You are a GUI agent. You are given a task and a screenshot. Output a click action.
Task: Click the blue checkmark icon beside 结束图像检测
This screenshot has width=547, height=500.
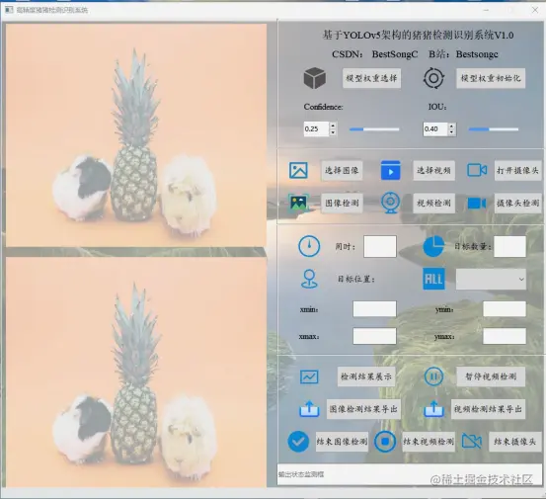tap(298, 442)
